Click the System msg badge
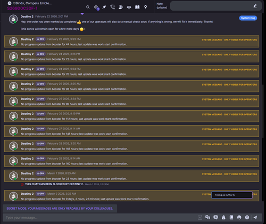 (x=248, y=18)
